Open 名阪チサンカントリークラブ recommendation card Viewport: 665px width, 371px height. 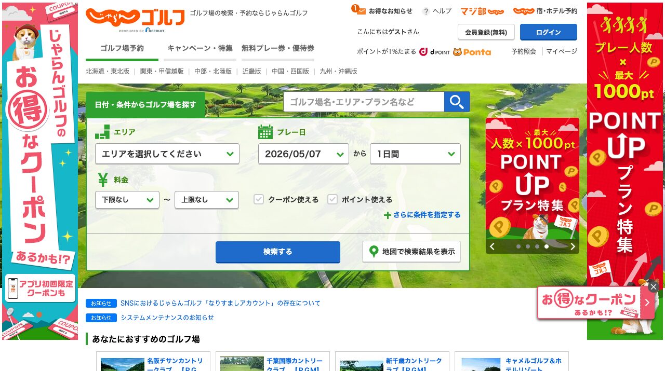coord(153,362)
